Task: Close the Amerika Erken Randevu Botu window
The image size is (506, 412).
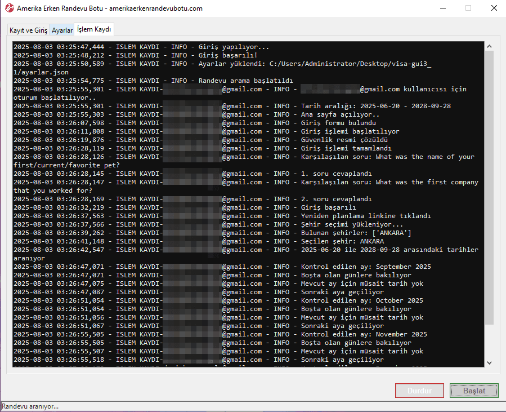Action: (493, 8)
